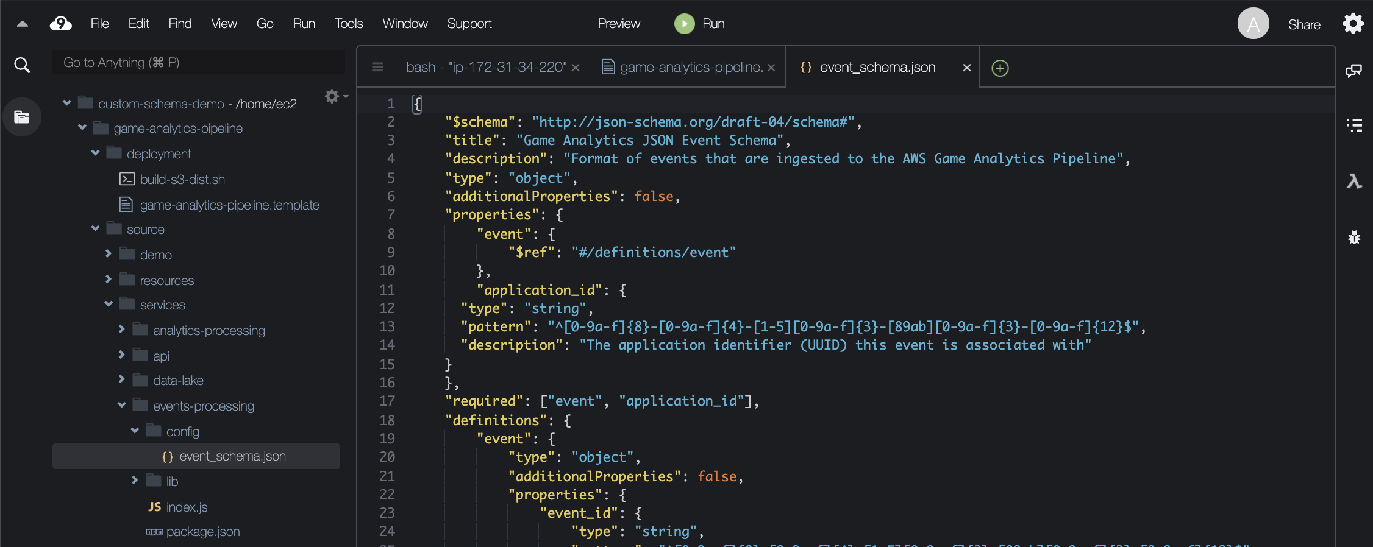Viewport: 1373px width, 547px height.
Task: Open the AWS Lambda resources panel
Action: 1353,182
